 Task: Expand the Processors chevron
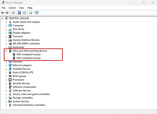click(6, 80)
